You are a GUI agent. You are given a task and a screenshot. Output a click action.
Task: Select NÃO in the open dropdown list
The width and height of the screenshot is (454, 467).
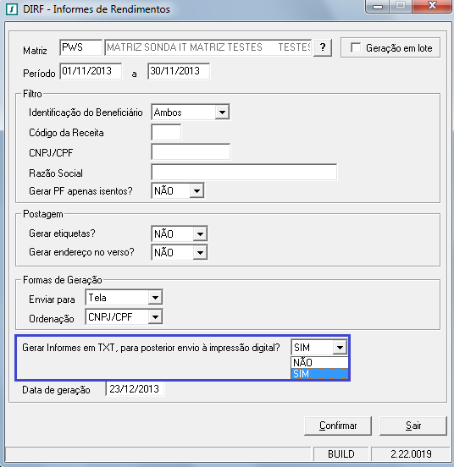coord(319,362)
